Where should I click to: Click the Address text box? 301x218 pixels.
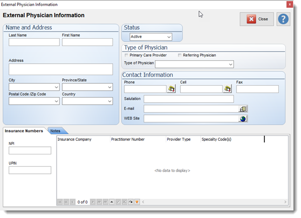coord(61,69)
